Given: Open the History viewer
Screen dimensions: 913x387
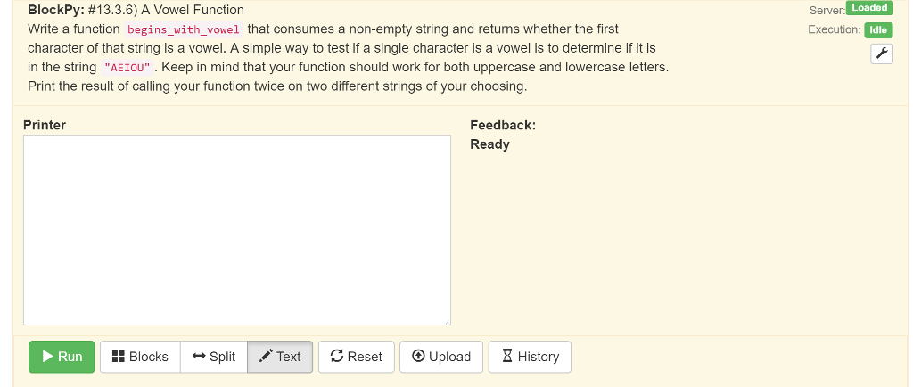Looking at the screenshot, I should pos(530,357).
